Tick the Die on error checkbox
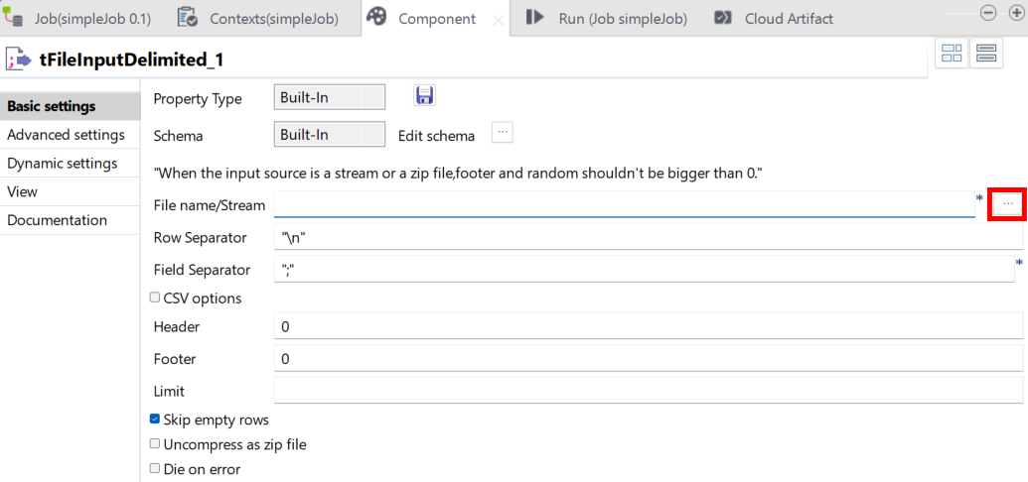Screen dimensions: 1028x482 (155, 468)
